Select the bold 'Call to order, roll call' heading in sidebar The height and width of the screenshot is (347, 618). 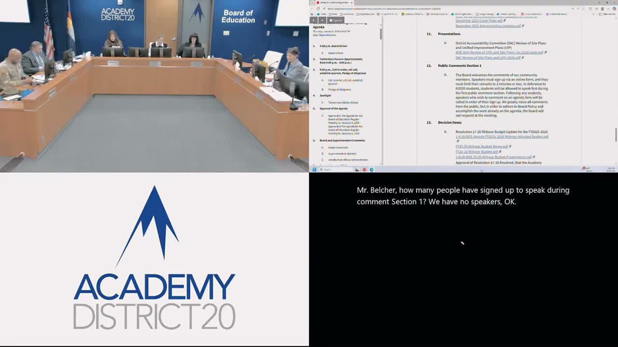click(x=342, y=71)
